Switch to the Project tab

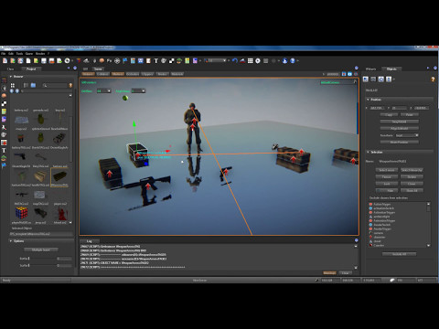coord(31,69)
